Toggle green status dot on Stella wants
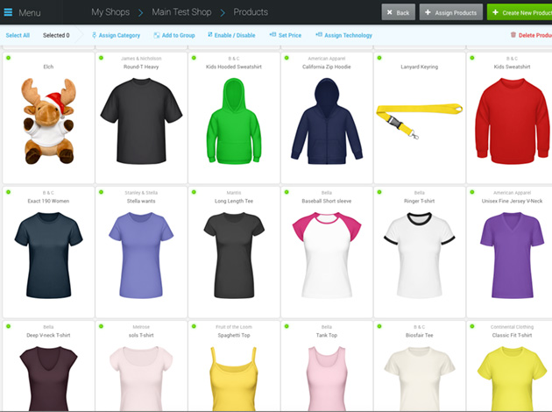552x412 pixels. (101, 192)
